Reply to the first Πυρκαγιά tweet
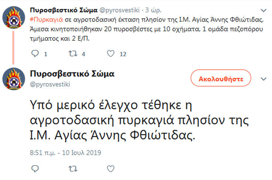The image size is (272, 180). pos(35,54)
